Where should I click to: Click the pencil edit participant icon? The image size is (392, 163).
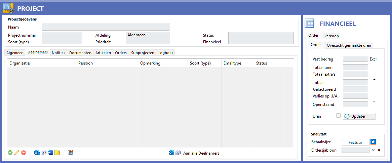coord(17,153)
